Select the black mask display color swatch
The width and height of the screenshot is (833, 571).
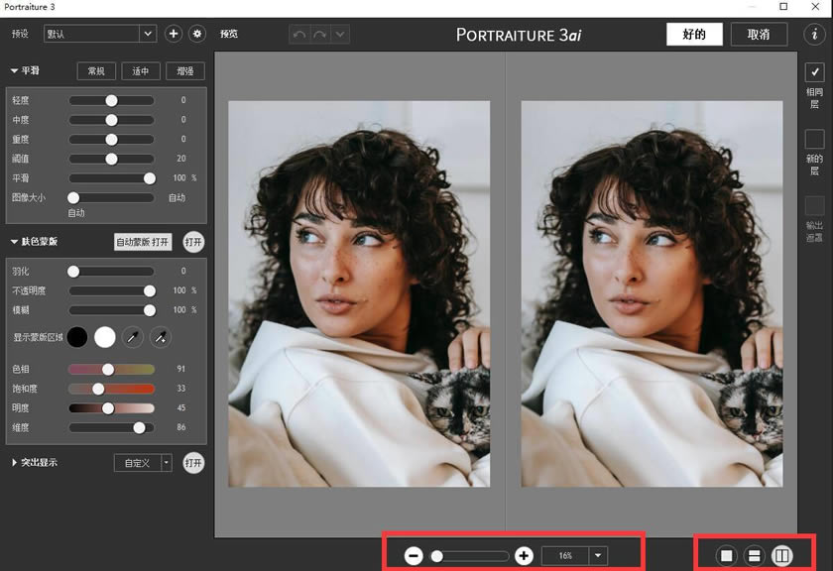(x=78, y=337)
